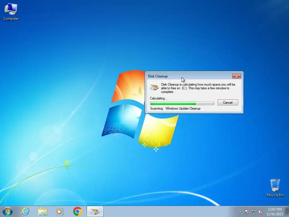The image size is (289, 217).
Task: Open the Action Center flag icon
Action: click(247, 212)
